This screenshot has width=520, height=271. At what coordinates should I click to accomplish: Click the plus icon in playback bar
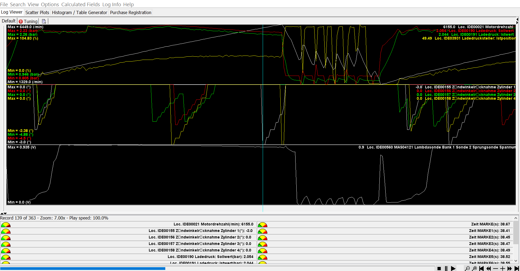coord(503,269)
